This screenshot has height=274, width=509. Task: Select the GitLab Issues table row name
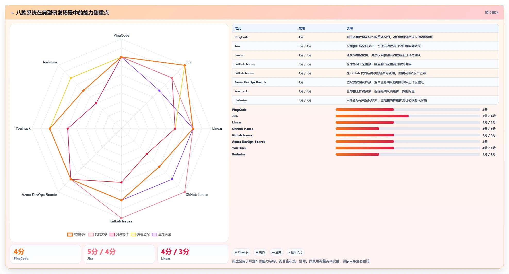tap(244, 73)
